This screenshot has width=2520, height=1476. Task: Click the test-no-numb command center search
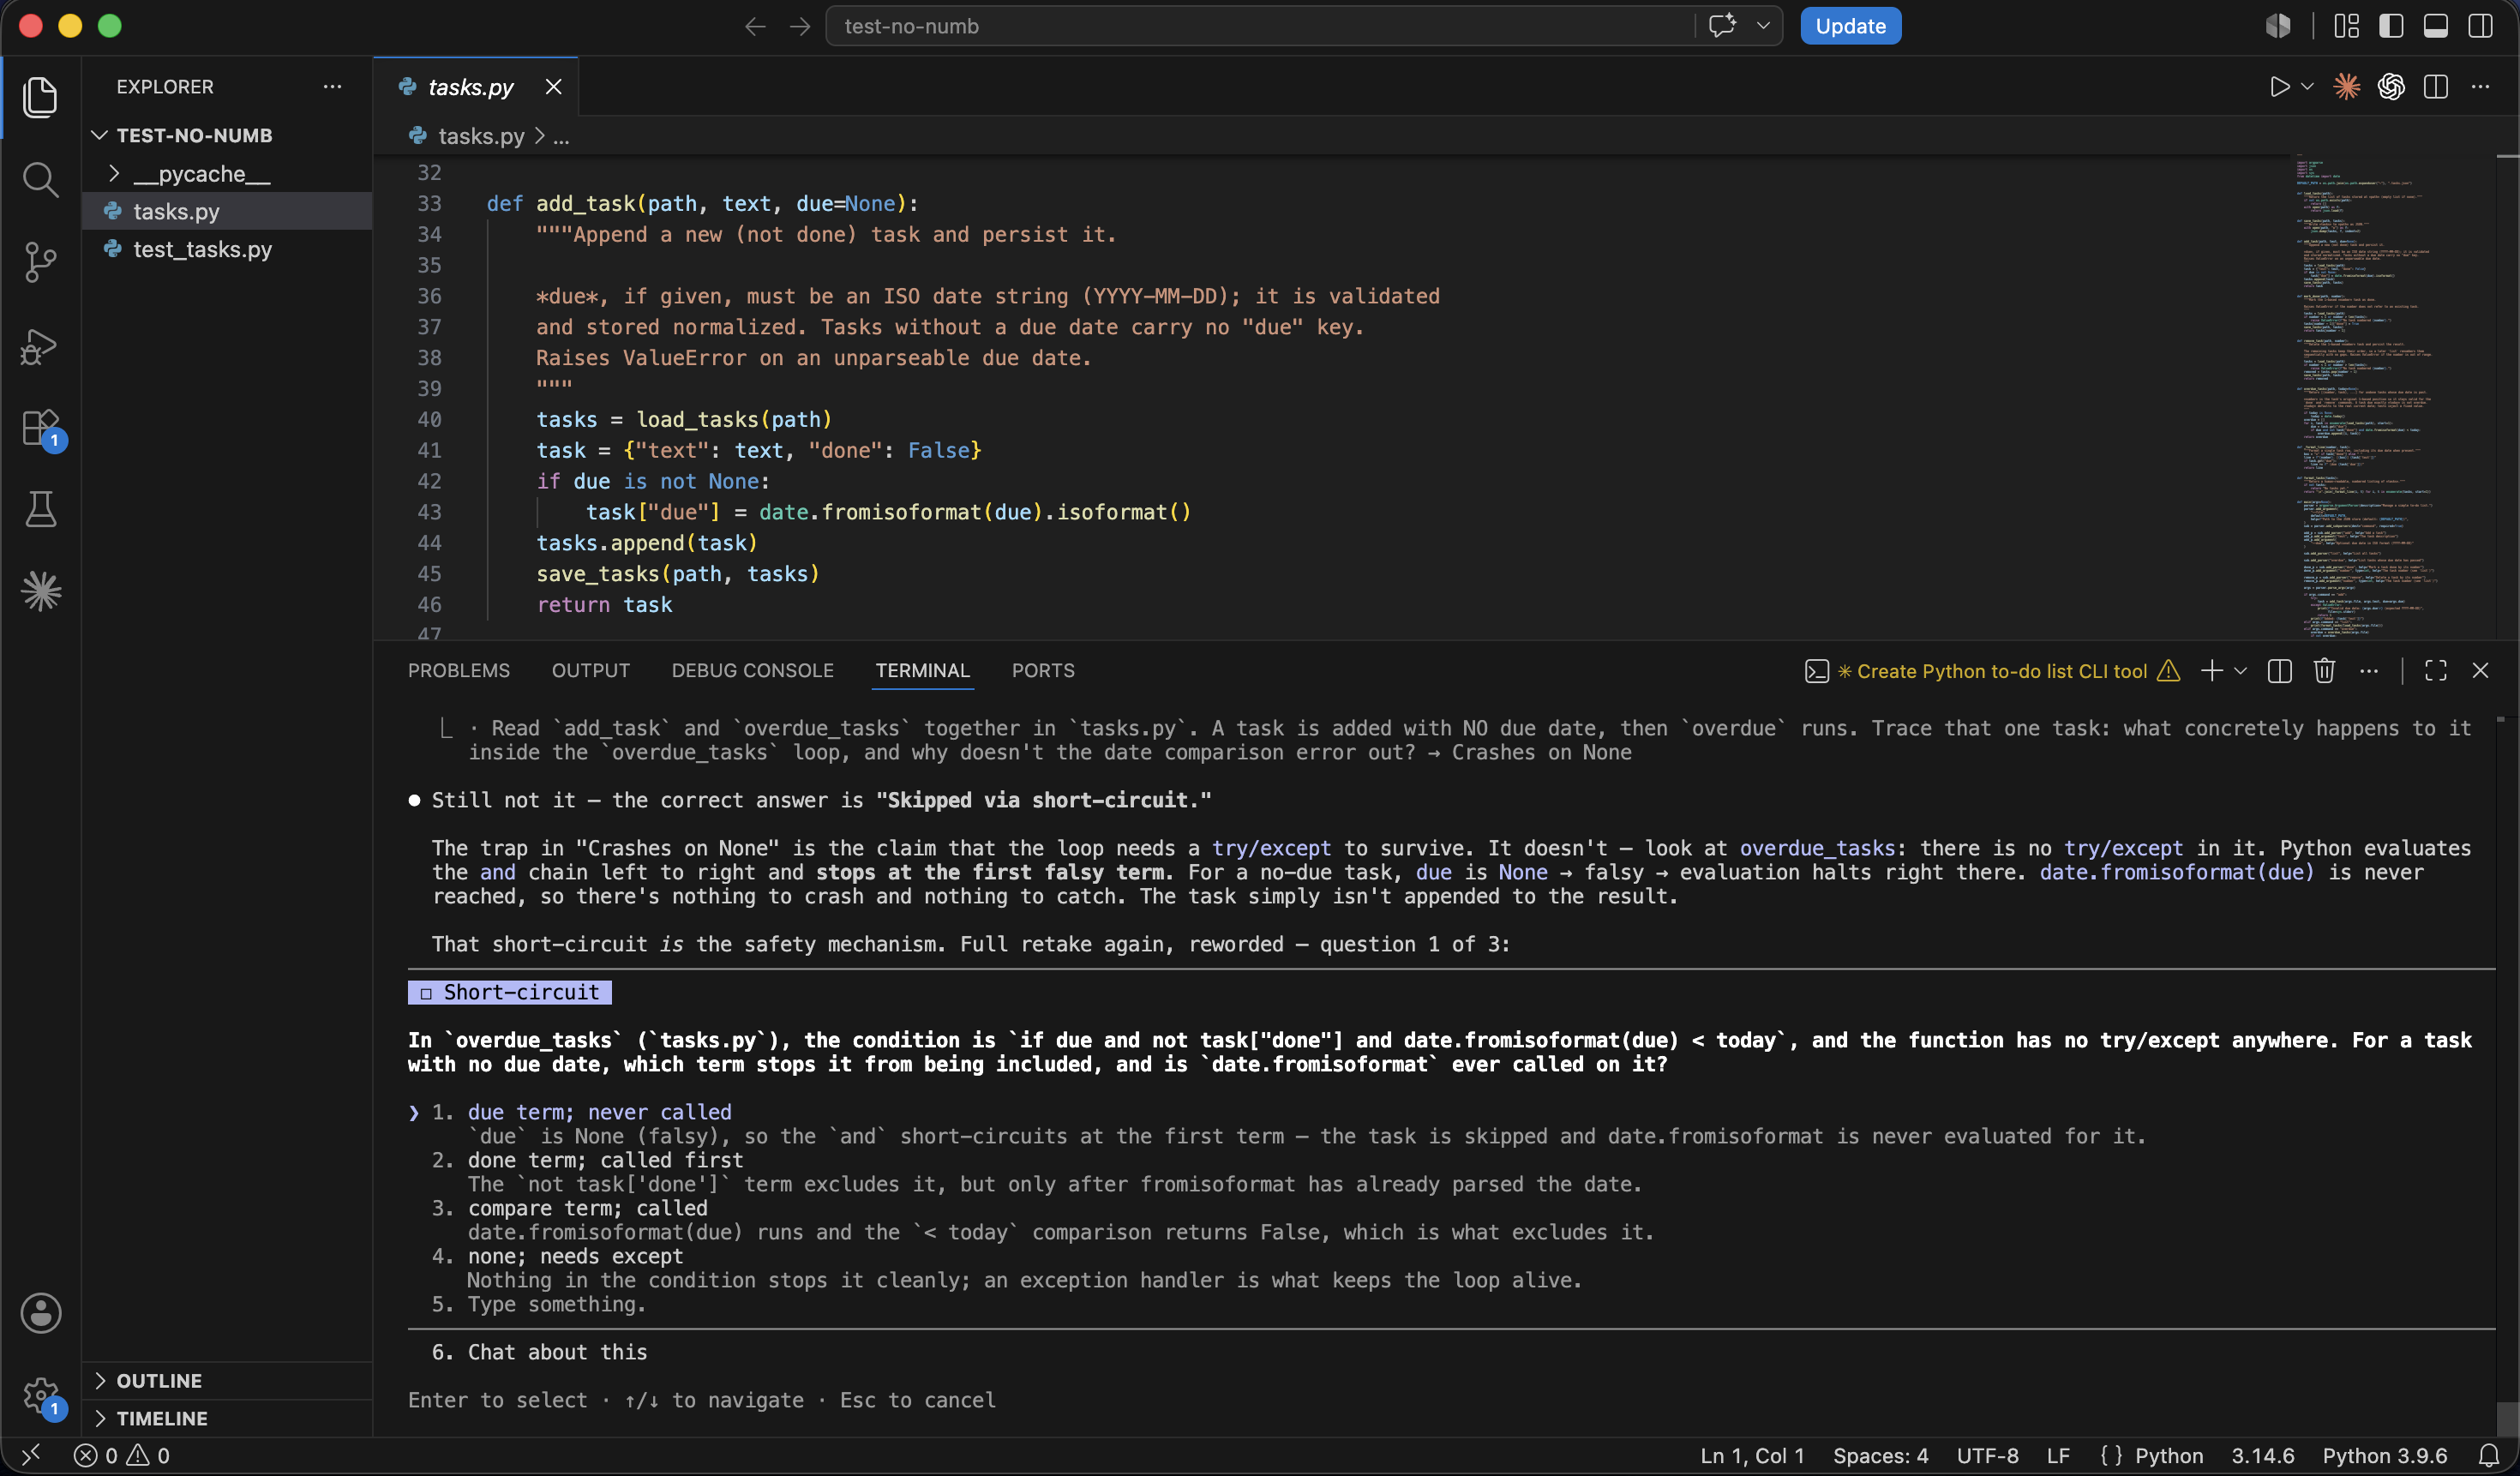[1260, 26]
